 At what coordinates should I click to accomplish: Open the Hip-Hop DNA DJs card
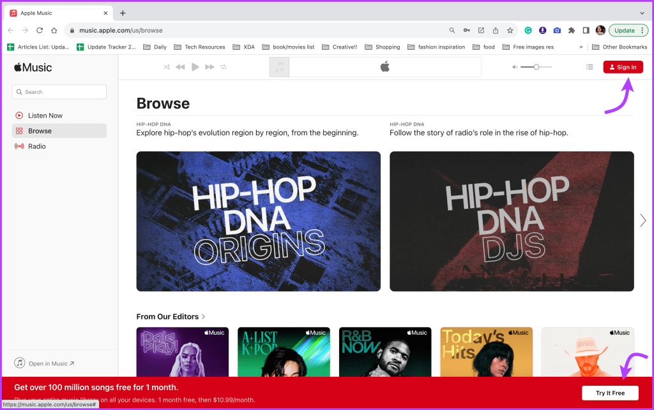512,221
